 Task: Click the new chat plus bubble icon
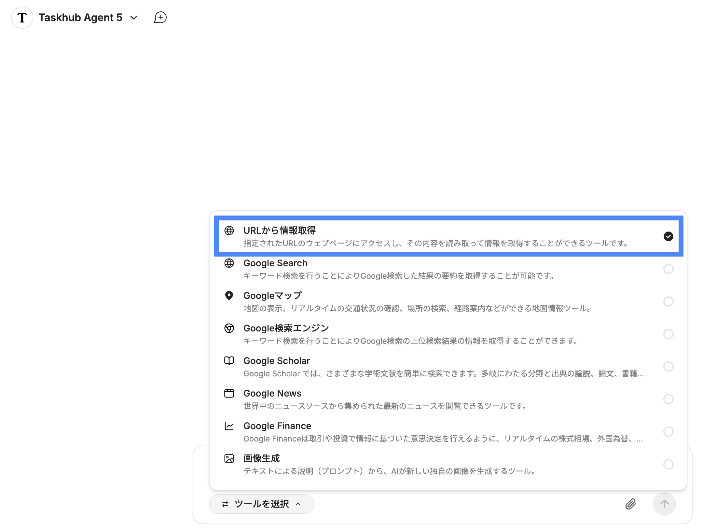point(160,17)
